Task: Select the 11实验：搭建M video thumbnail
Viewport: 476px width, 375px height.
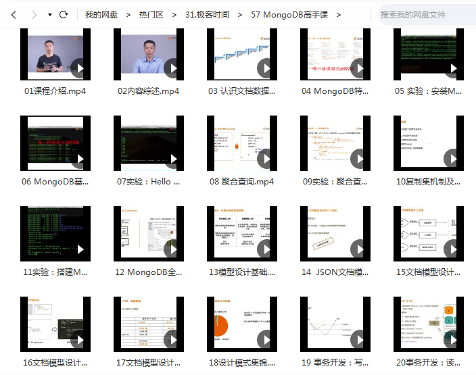Action: 55,234
